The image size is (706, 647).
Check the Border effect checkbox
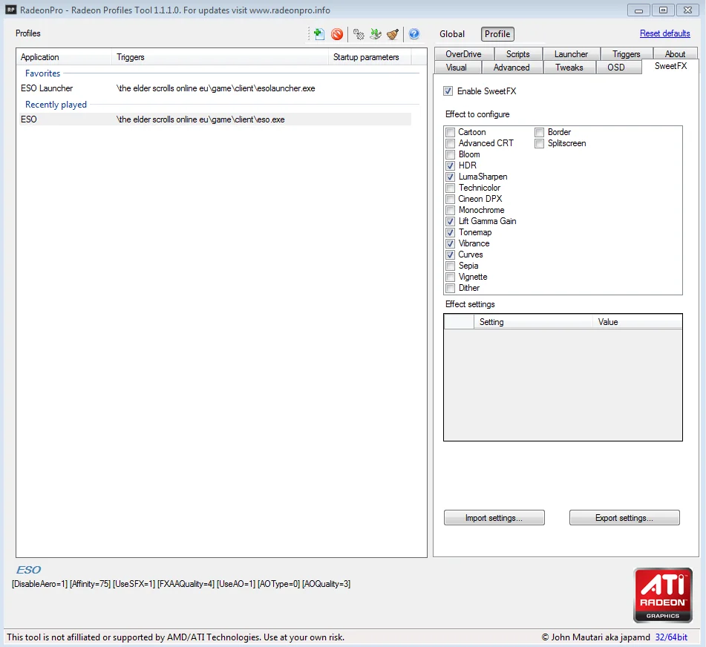point(540,132)
